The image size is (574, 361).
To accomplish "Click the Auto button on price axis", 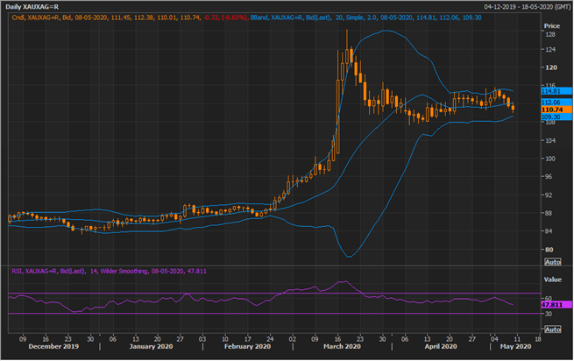I will coord(552,262).
